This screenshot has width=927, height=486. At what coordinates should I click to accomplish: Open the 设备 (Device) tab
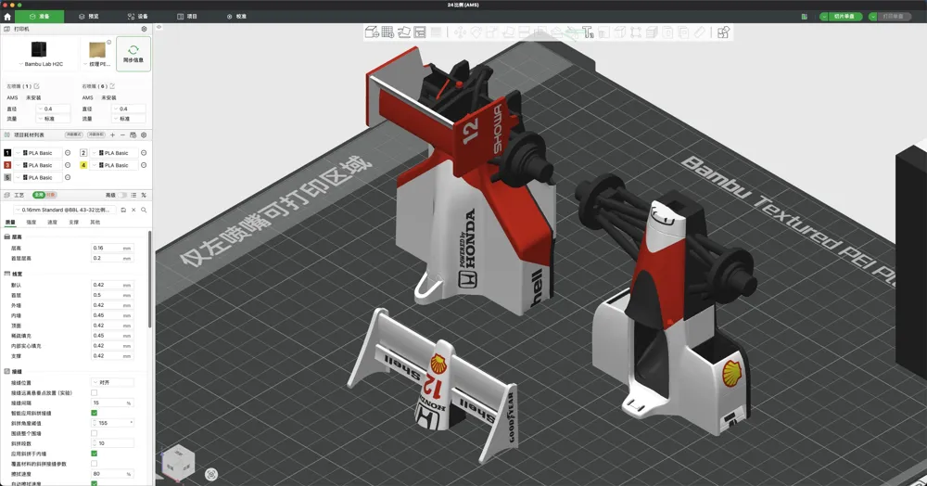pos(138,17)
